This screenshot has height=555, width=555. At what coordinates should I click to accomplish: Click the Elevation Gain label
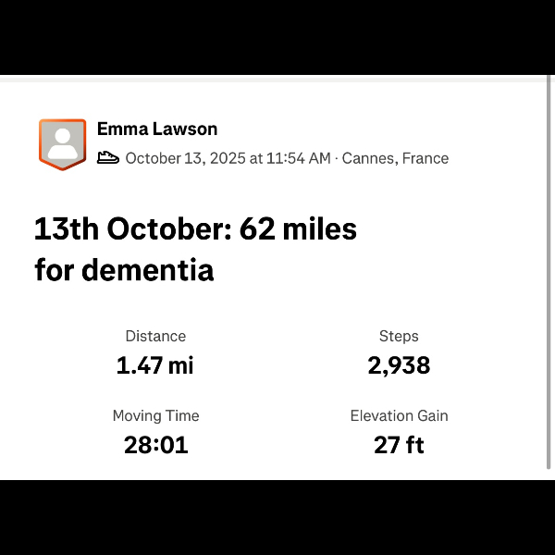pos(399,416)
